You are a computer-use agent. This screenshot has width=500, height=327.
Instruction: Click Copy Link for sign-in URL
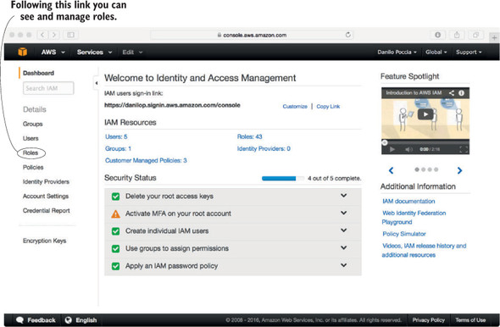click(328, 107)
